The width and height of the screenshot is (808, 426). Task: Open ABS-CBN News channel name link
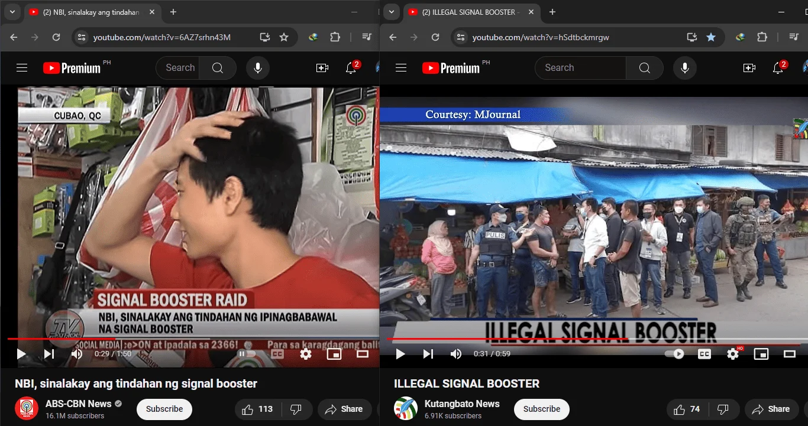(x=79, y=404)
